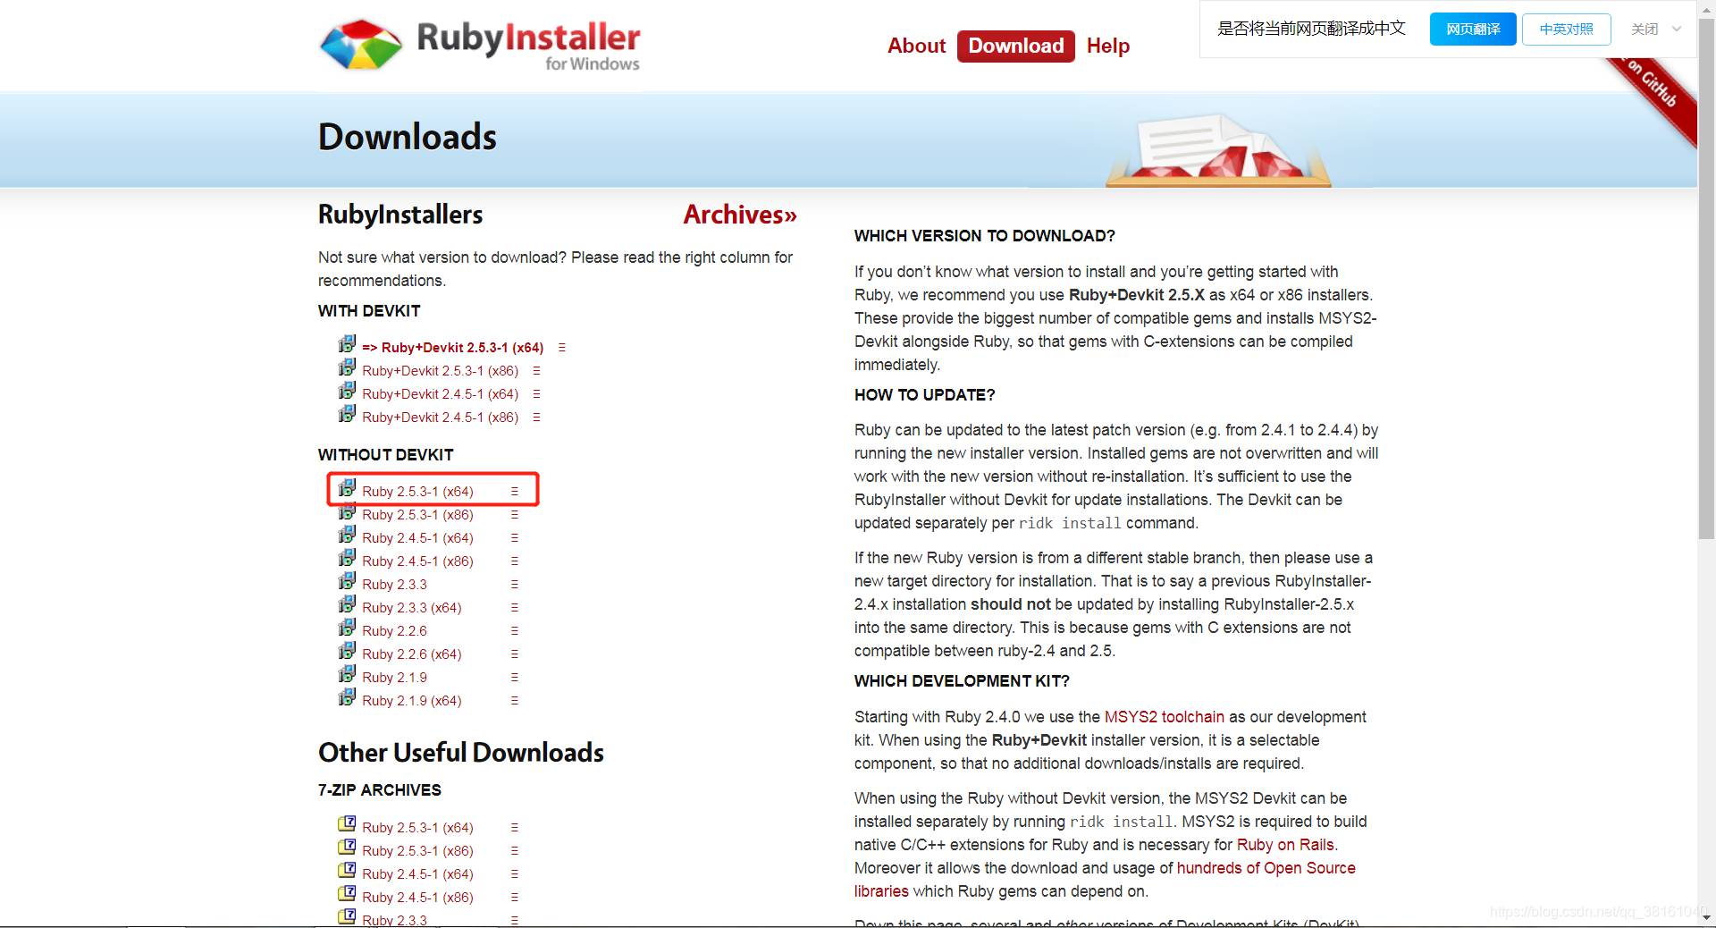Show details for Ruby+Devkit 2.5.3-1 (x86)
1716x928 pixels.
pyautogui.click(x=536, y=371)
